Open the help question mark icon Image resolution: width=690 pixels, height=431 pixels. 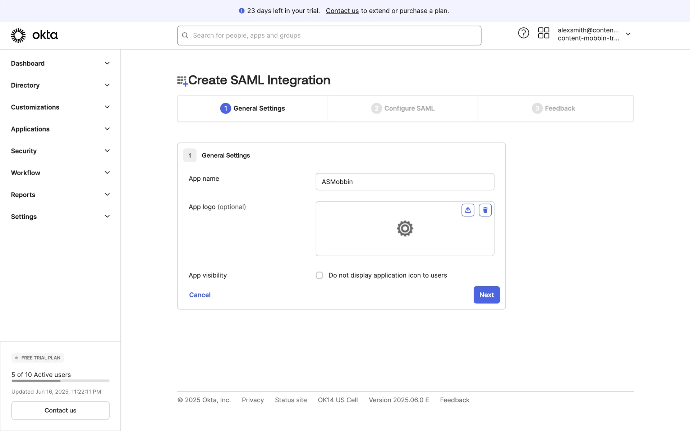pyautogui.click(x=523, y=33)
